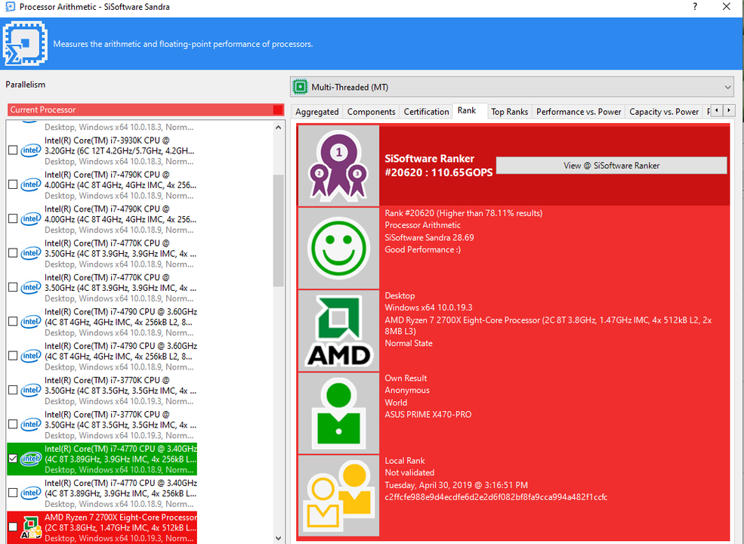Click the yellow people Local Rank icon

338,496
